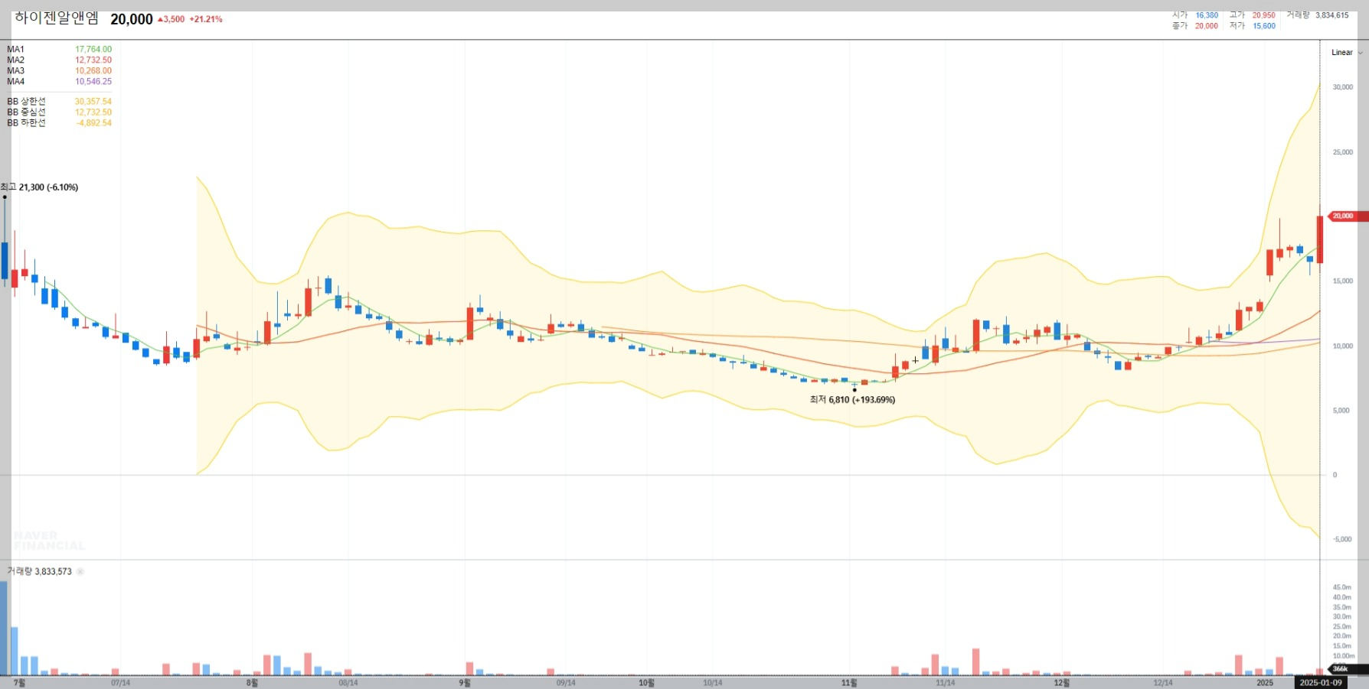The height and width of the screenshot is (689, 1369).
Task: Click the stock name 하이젠알앤엠
Action: coord(57,18)
